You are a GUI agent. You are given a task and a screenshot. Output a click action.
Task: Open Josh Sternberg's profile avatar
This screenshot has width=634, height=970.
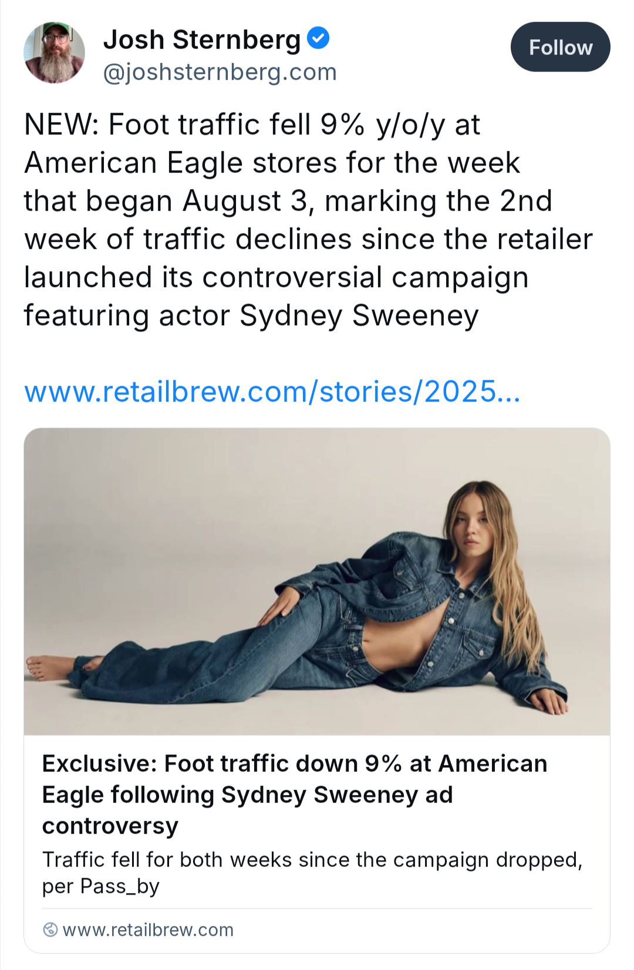(54, 53)
